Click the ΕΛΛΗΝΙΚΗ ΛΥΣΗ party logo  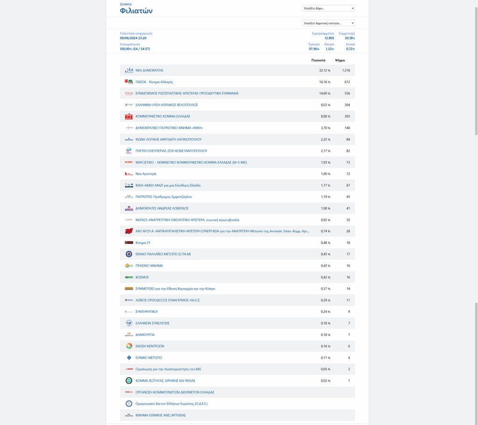pyautogui.click(x=129, y=105)
